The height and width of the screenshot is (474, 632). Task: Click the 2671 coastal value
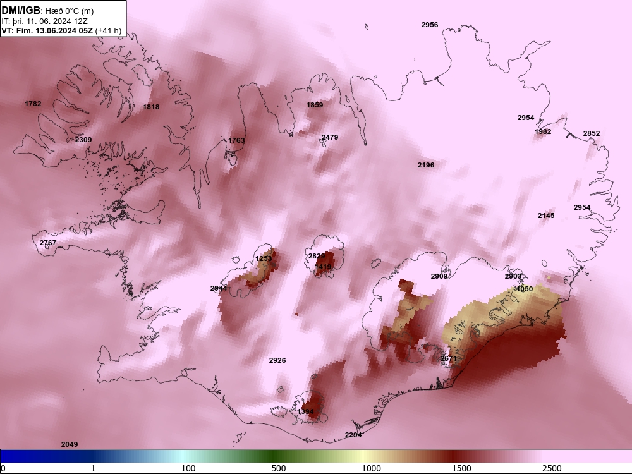(x=449, y=358)
